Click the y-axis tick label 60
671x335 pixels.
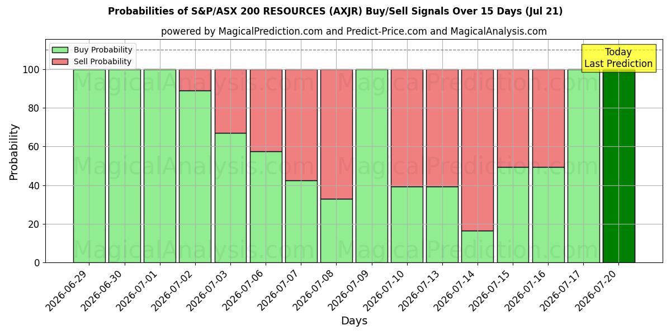(35, 147)
